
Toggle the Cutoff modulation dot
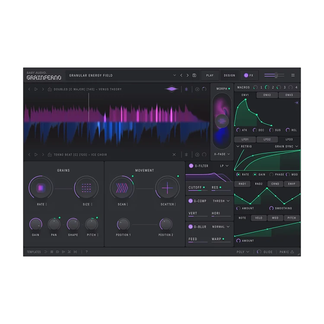point(204,187)
